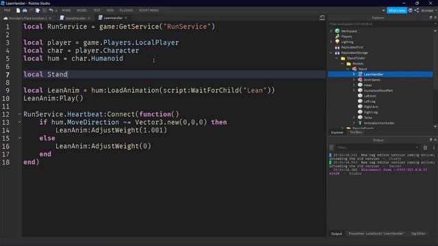Select ReplicatedStorage in Explorer

355,53
